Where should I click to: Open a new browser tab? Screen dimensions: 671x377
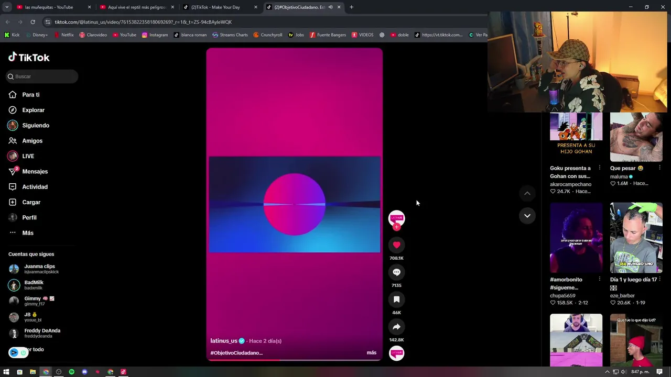coord(351,7)
